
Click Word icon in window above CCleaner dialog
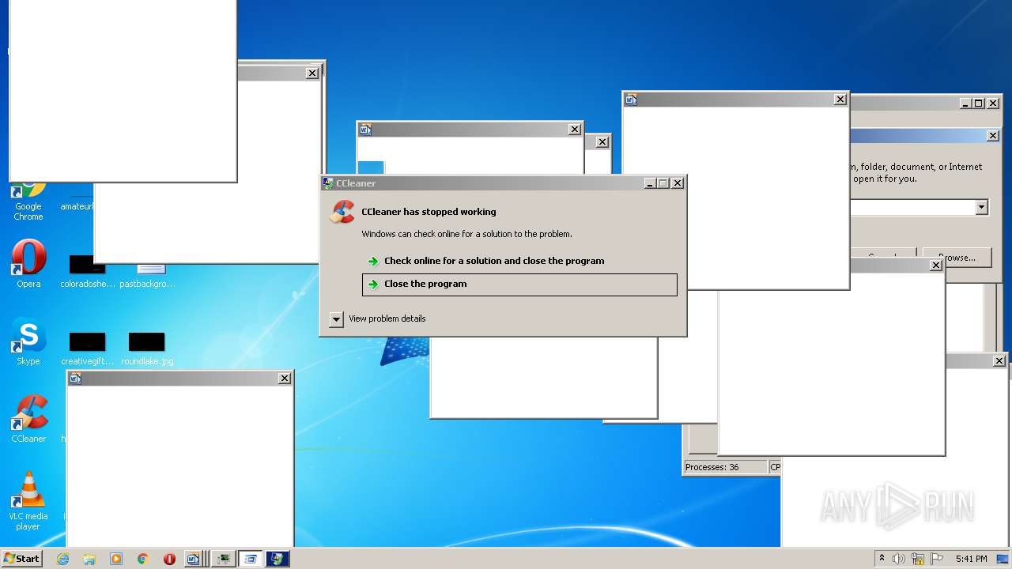[x=365, y=130]
